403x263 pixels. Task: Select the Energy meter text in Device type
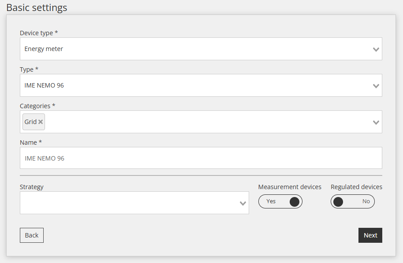(x=44, y=49)
